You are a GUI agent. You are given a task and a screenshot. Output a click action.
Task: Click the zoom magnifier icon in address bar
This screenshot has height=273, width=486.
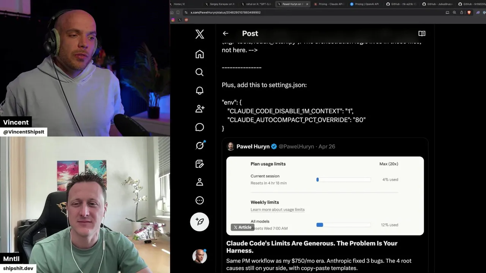pos(454,13)
